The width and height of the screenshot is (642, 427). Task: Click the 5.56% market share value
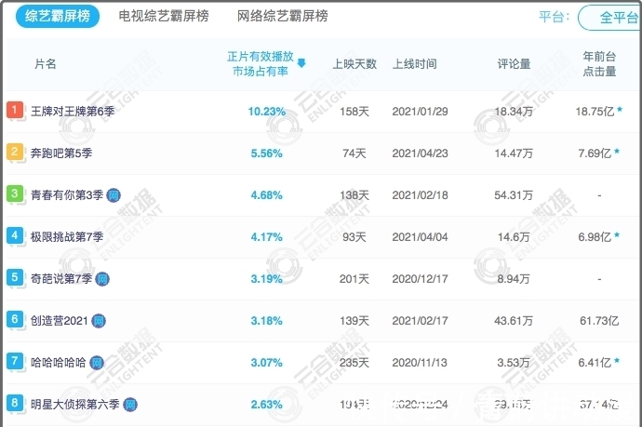click(x=266, y=153)
